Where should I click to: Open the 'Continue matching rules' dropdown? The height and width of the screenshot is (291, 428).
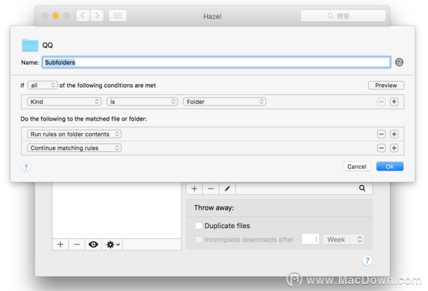click(74, 148)
